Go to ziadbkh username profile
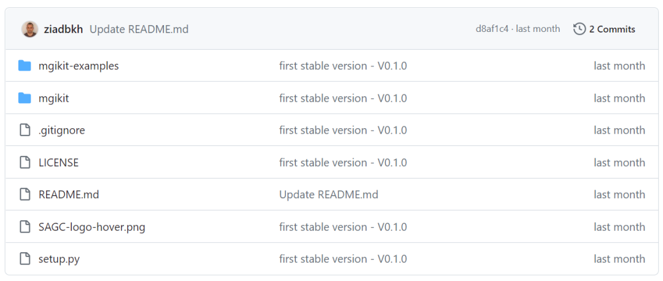The height and width of the screenshot is (281, 663). [63, 29]
